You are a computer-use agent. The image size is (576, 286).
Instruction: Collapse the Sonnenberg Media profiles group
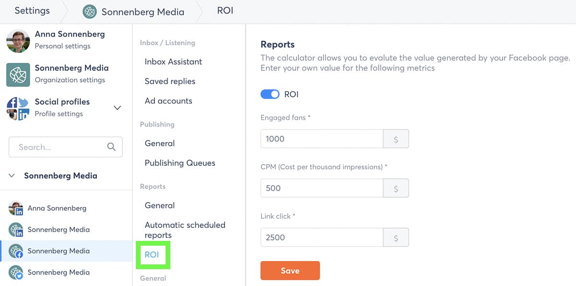click(12, 176)
